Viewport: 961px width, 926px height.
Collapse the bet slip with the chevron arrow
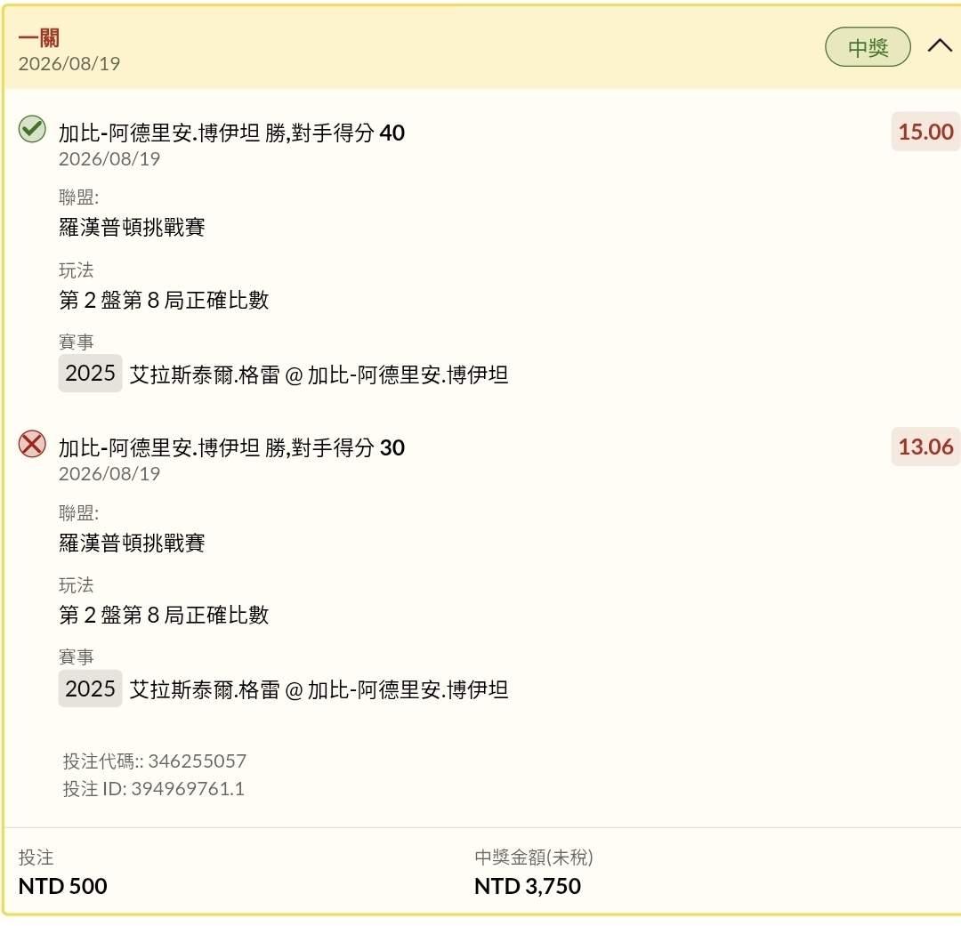[940, 46]
